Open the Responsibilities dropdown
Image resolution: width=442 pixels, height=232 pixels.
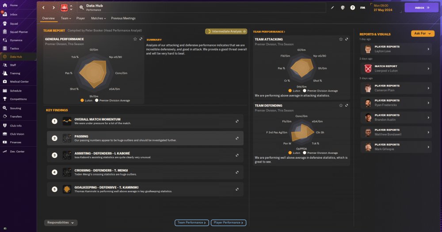[x=61, y=223]
